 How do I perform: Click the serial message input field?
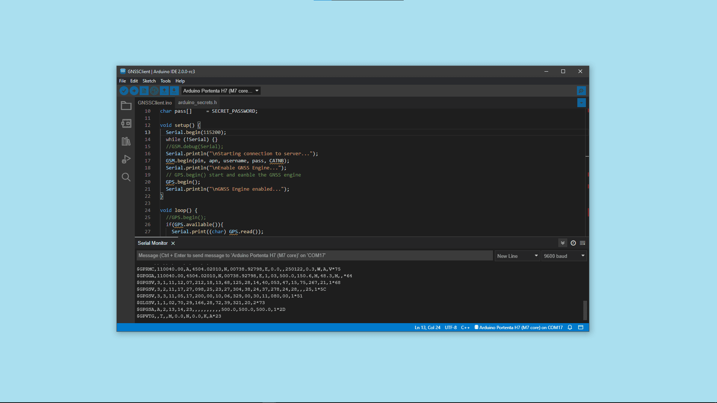pyautogui.click(x=314, y=256)
